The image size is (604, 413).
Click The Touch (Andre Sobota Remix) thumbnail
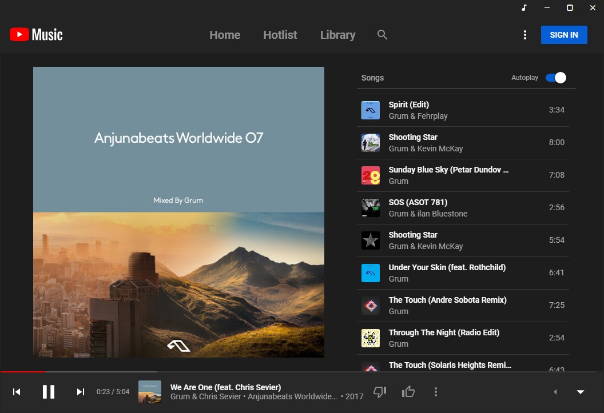pyautogui.click(x=371, y=306)
